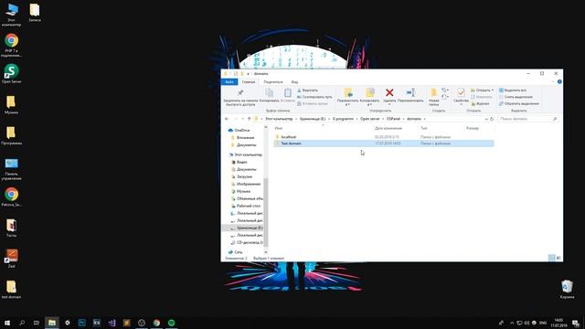
Task: Open Visual Studio from the taskbar
Action: coord(112,323)
